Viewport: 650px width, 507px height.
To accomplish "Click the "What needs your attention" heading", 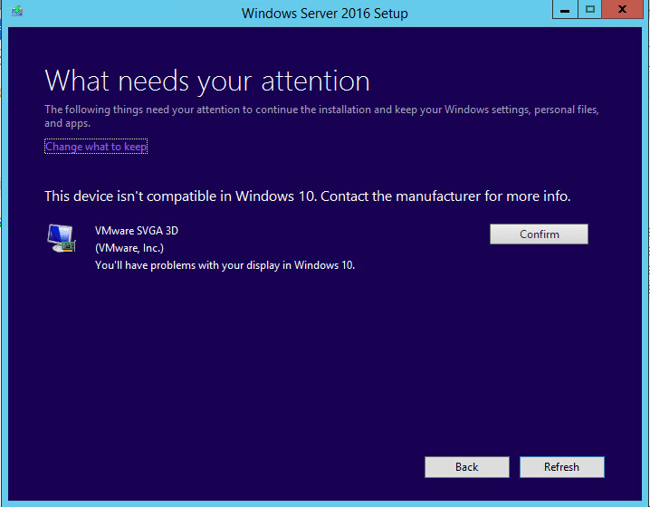I will coord(207,81).
